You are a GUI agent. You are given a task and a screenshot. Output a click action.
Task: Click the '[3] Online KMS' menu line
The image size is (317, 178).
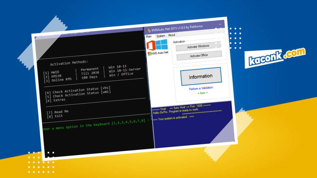click(58, 80)
